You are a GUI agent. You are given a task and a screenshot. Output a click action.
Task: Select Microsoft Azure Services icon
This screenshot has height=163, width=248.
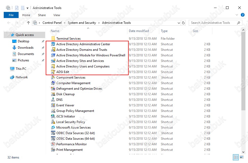pos(53,128)
